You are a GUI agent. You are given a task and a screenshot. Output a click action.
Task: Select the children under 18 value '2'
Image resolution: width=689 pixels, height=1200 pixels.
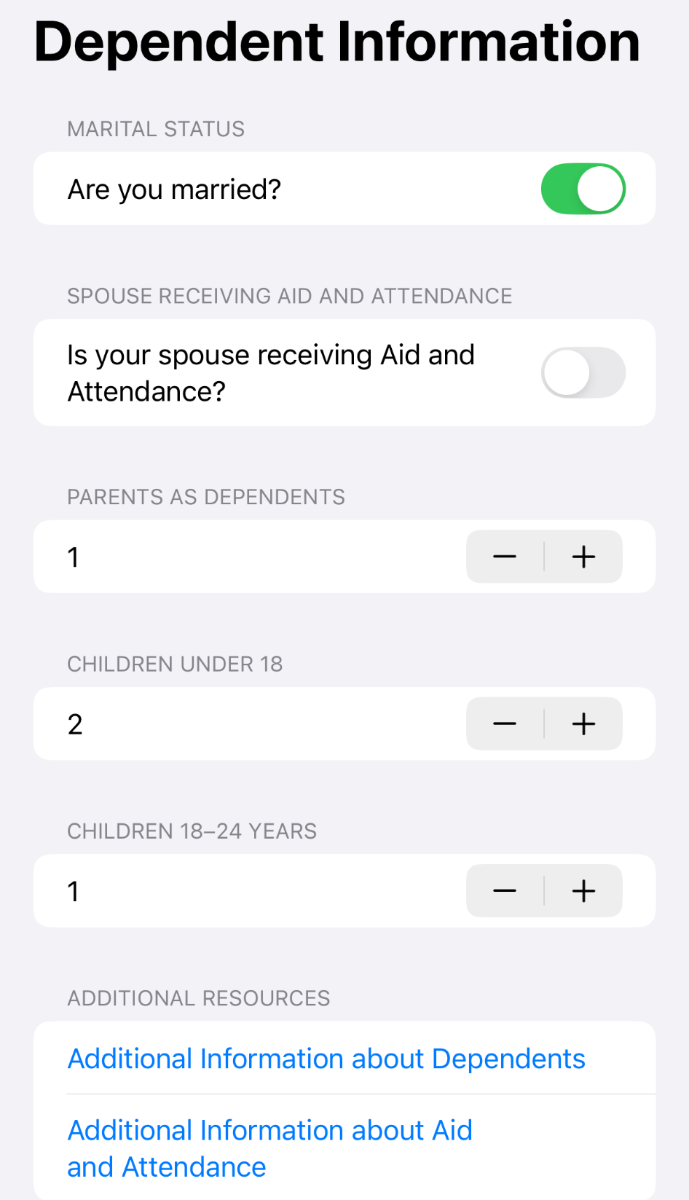point(75,724)
